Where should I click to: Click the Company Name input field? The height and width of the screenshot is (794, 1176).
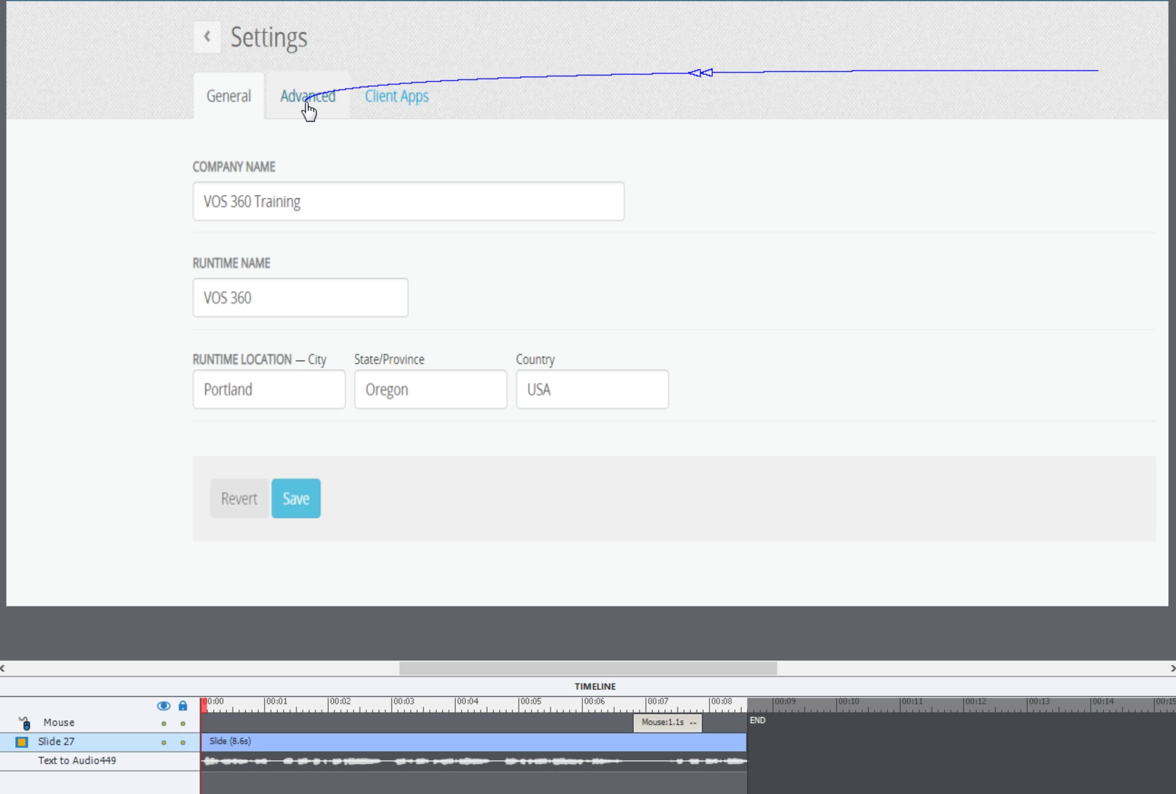tap(409, 201)
